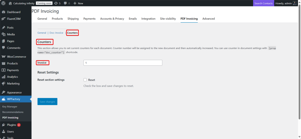301x139 pixels.
Task: Open the General subsection link
Action: click(42, 33)
